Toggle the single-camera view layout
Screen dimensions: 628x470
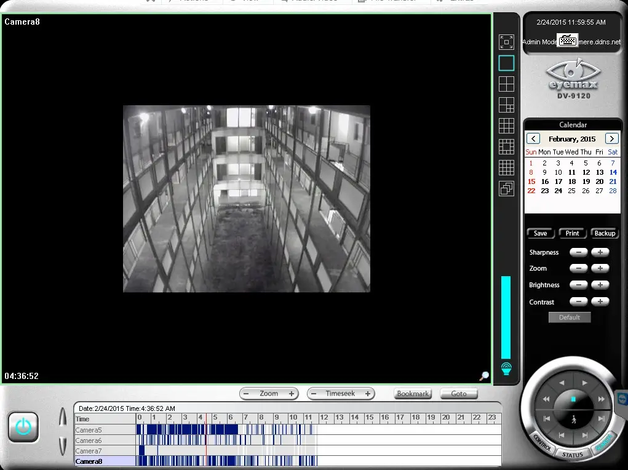506,63
